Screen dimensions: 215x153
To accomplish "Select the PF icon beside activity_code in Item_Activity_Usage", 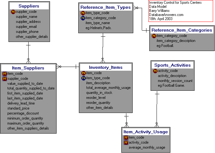I will pos(126,143).
